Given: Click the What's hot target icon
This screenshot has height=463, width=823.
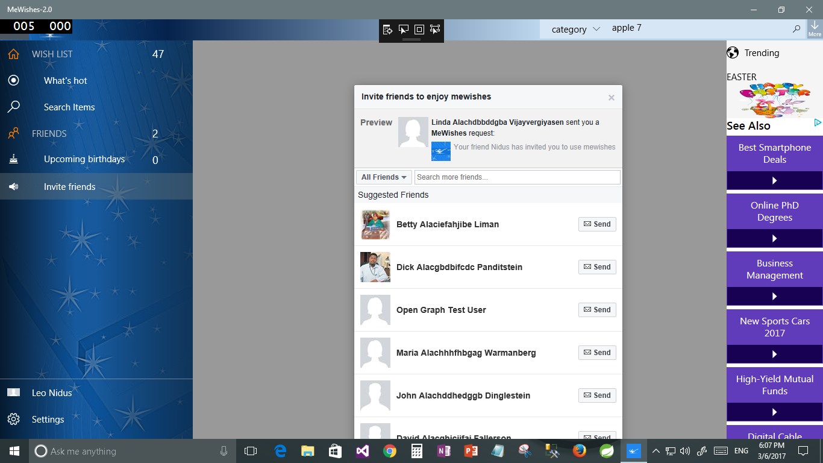Looking at the screenshot, I should tap(13, 80).
